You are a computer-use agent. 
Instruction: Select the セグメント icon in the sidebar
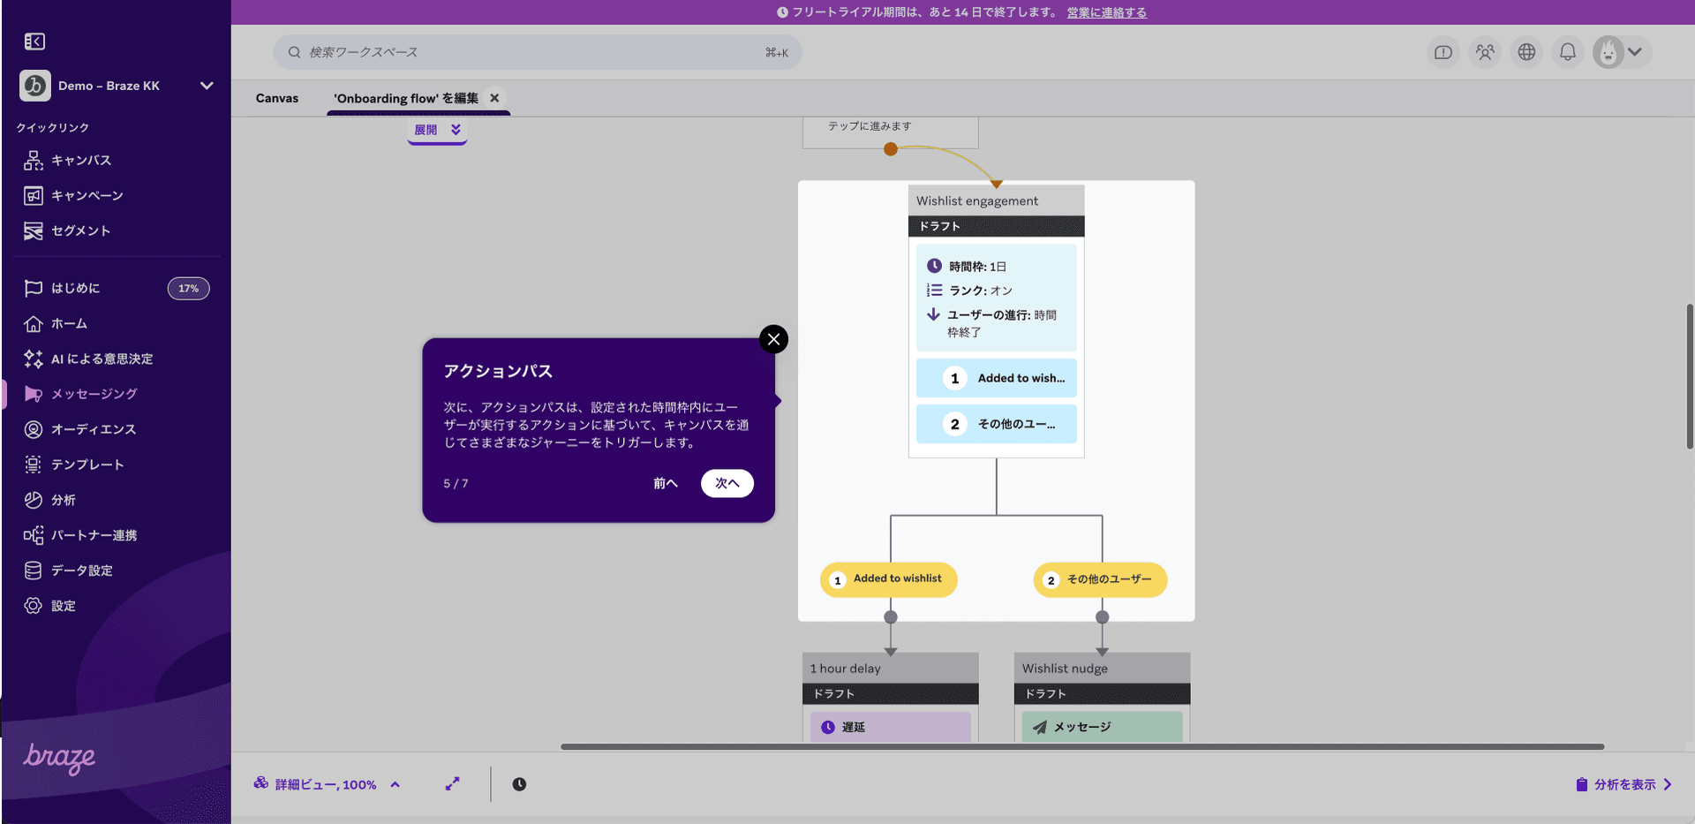click(33, 231)
